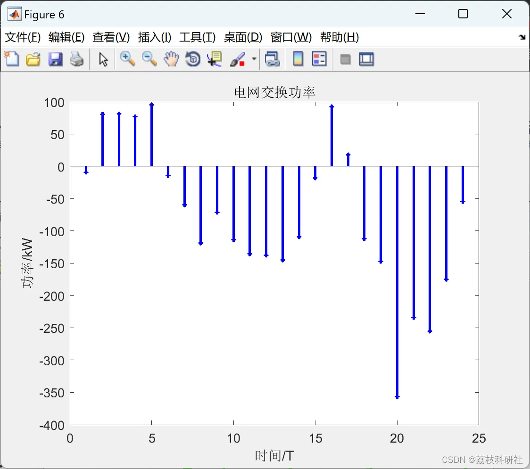
Task: Open the 编辑(E) menu
Action: [x=66, y=37]
